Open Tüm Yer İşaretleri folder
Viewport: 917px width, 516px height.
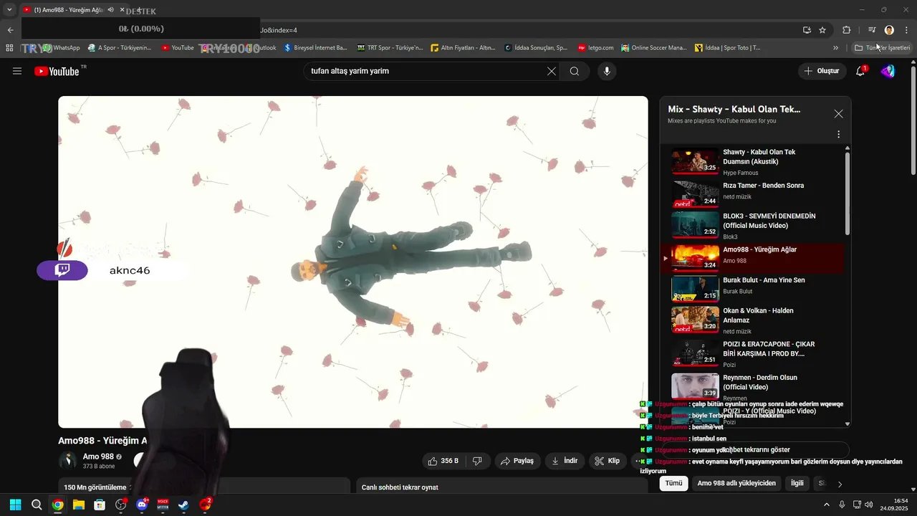click(882, 48)
